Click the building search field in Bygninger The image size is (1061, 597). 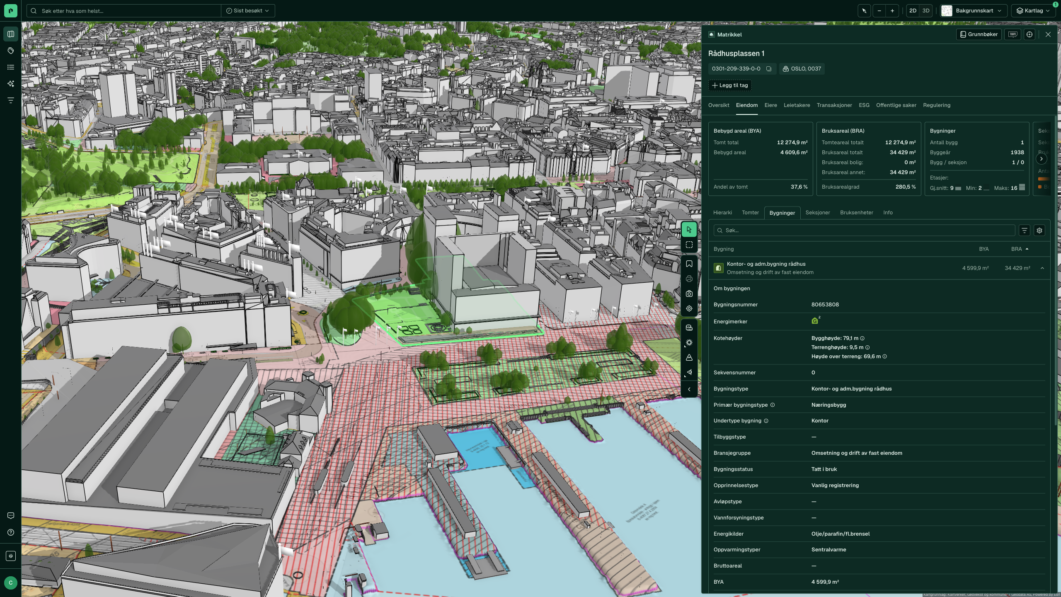point(864,231)
